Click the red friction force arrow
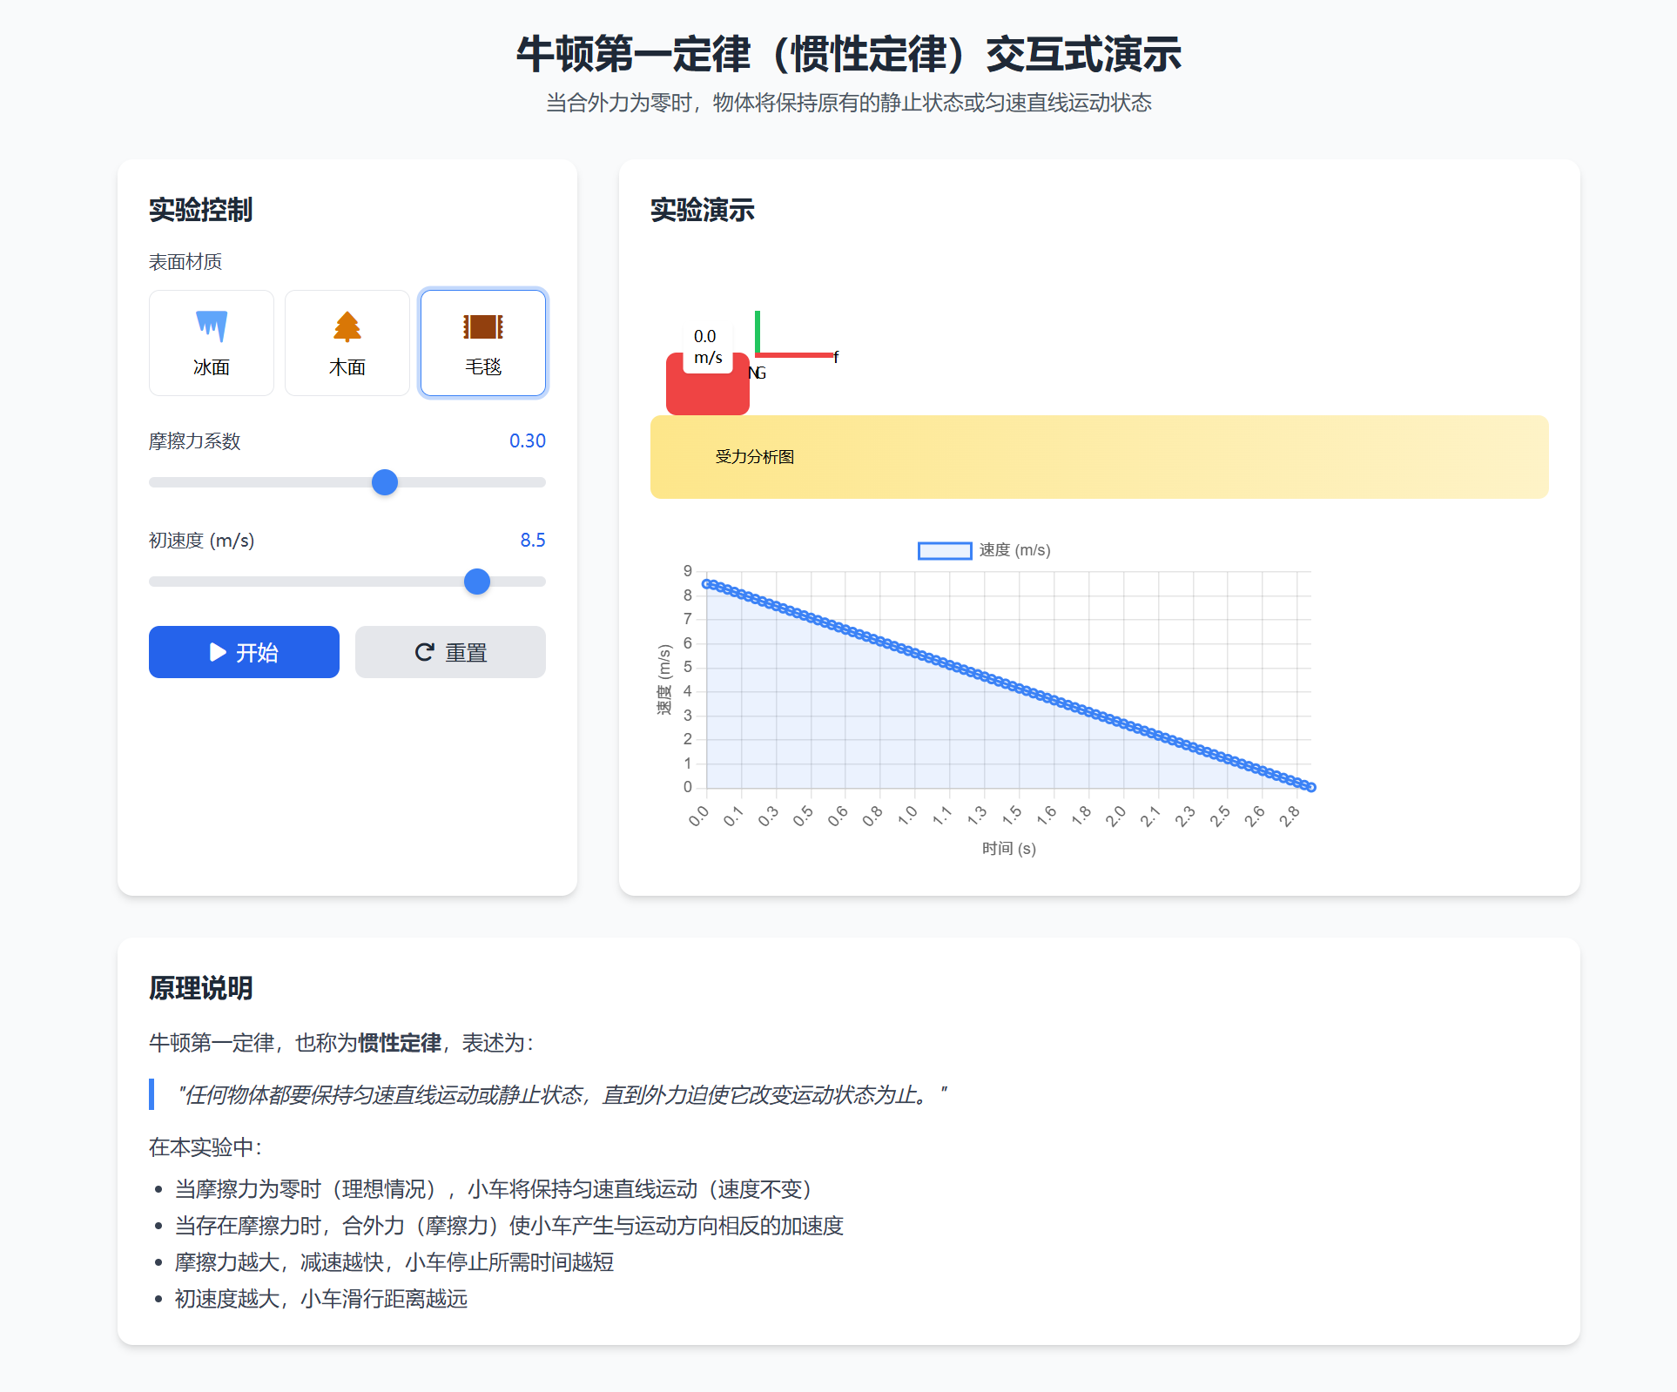The height and width of the screenshot is (1392, 1677). pos(795,355)
